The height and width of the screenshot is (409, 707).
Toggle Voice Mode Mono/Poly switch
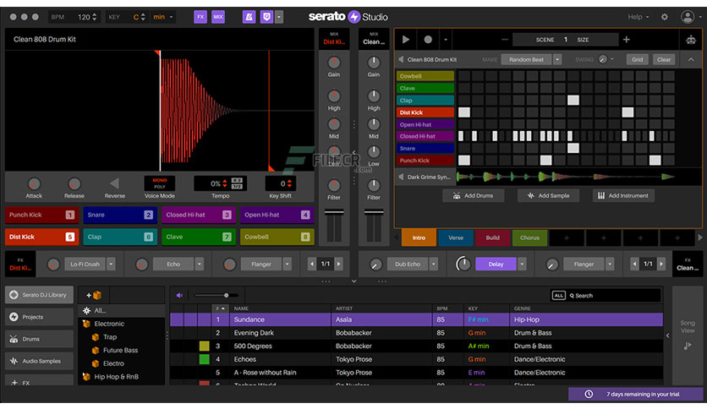[x=159, y=183]
